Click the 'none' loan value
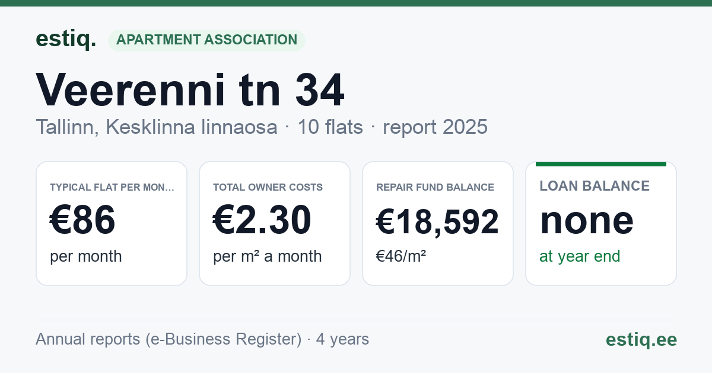 click(x=587, y=220)
